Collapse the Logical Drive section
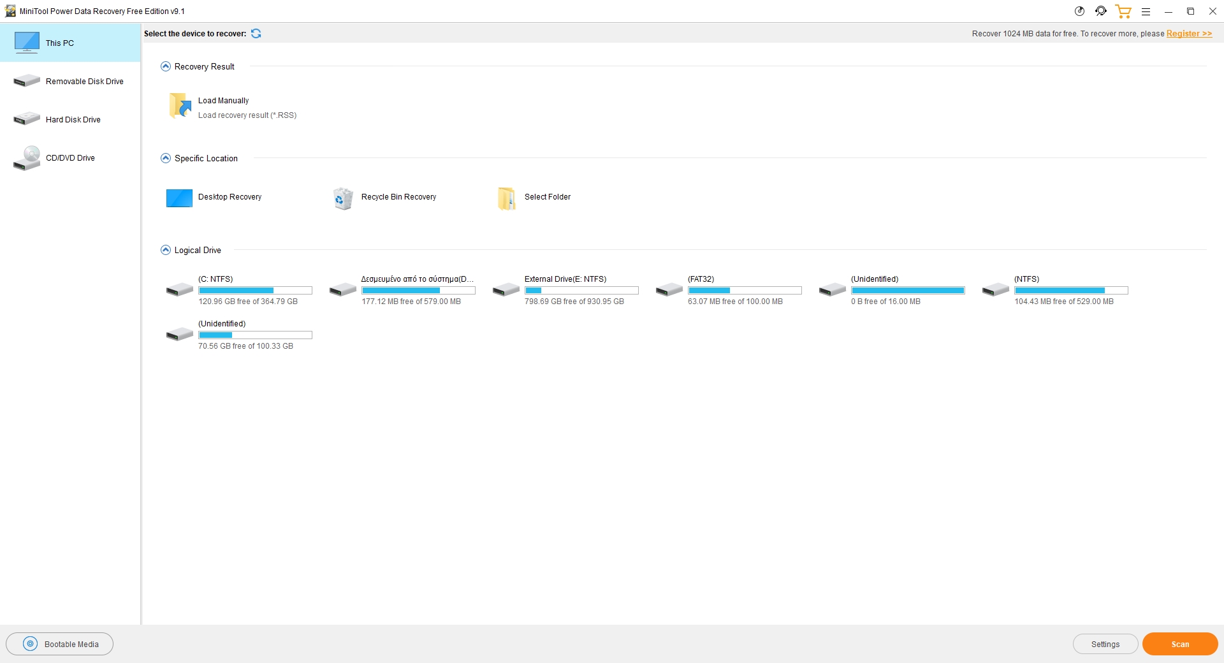 click(166, 250)
